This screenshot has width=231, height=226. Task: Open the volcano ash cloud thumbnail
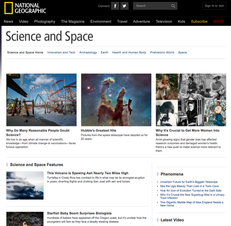click(x=25, y=186)
